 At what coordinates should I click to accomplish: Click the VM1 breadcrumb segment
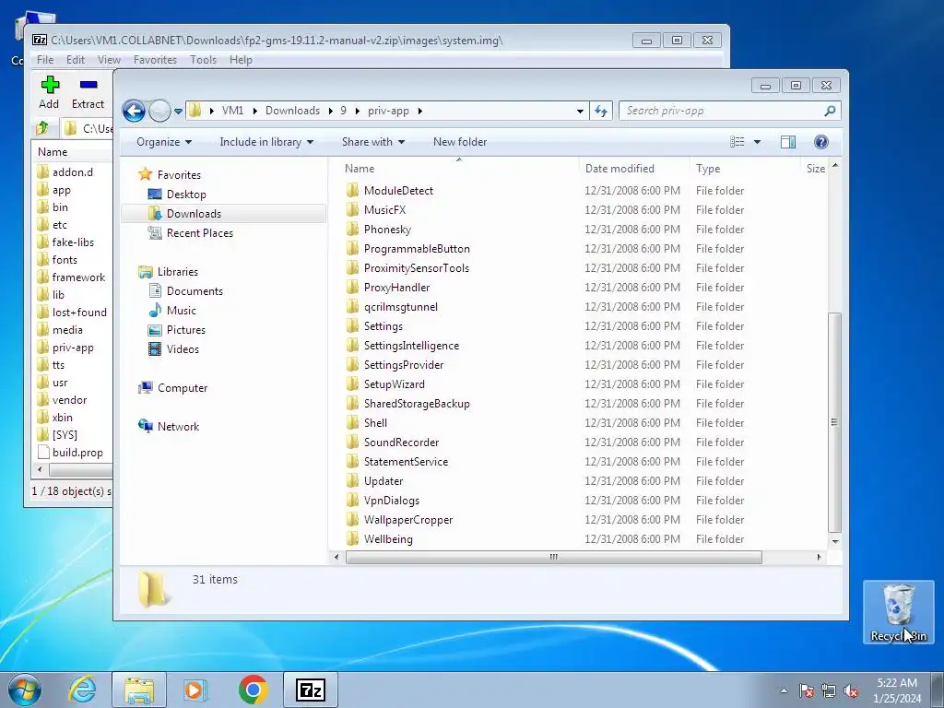(232, 111)
